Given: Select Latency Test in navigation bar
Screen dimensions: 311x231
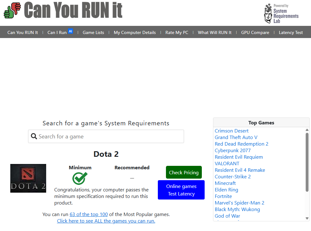Looking at the screenshot, I should (x=291, y=32).
